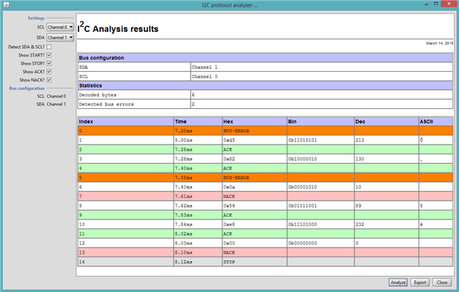Image resolution: width=459 pixels, height=292 pixels.
Task: Click the decimal value 232
Action: tap(360, 225)
